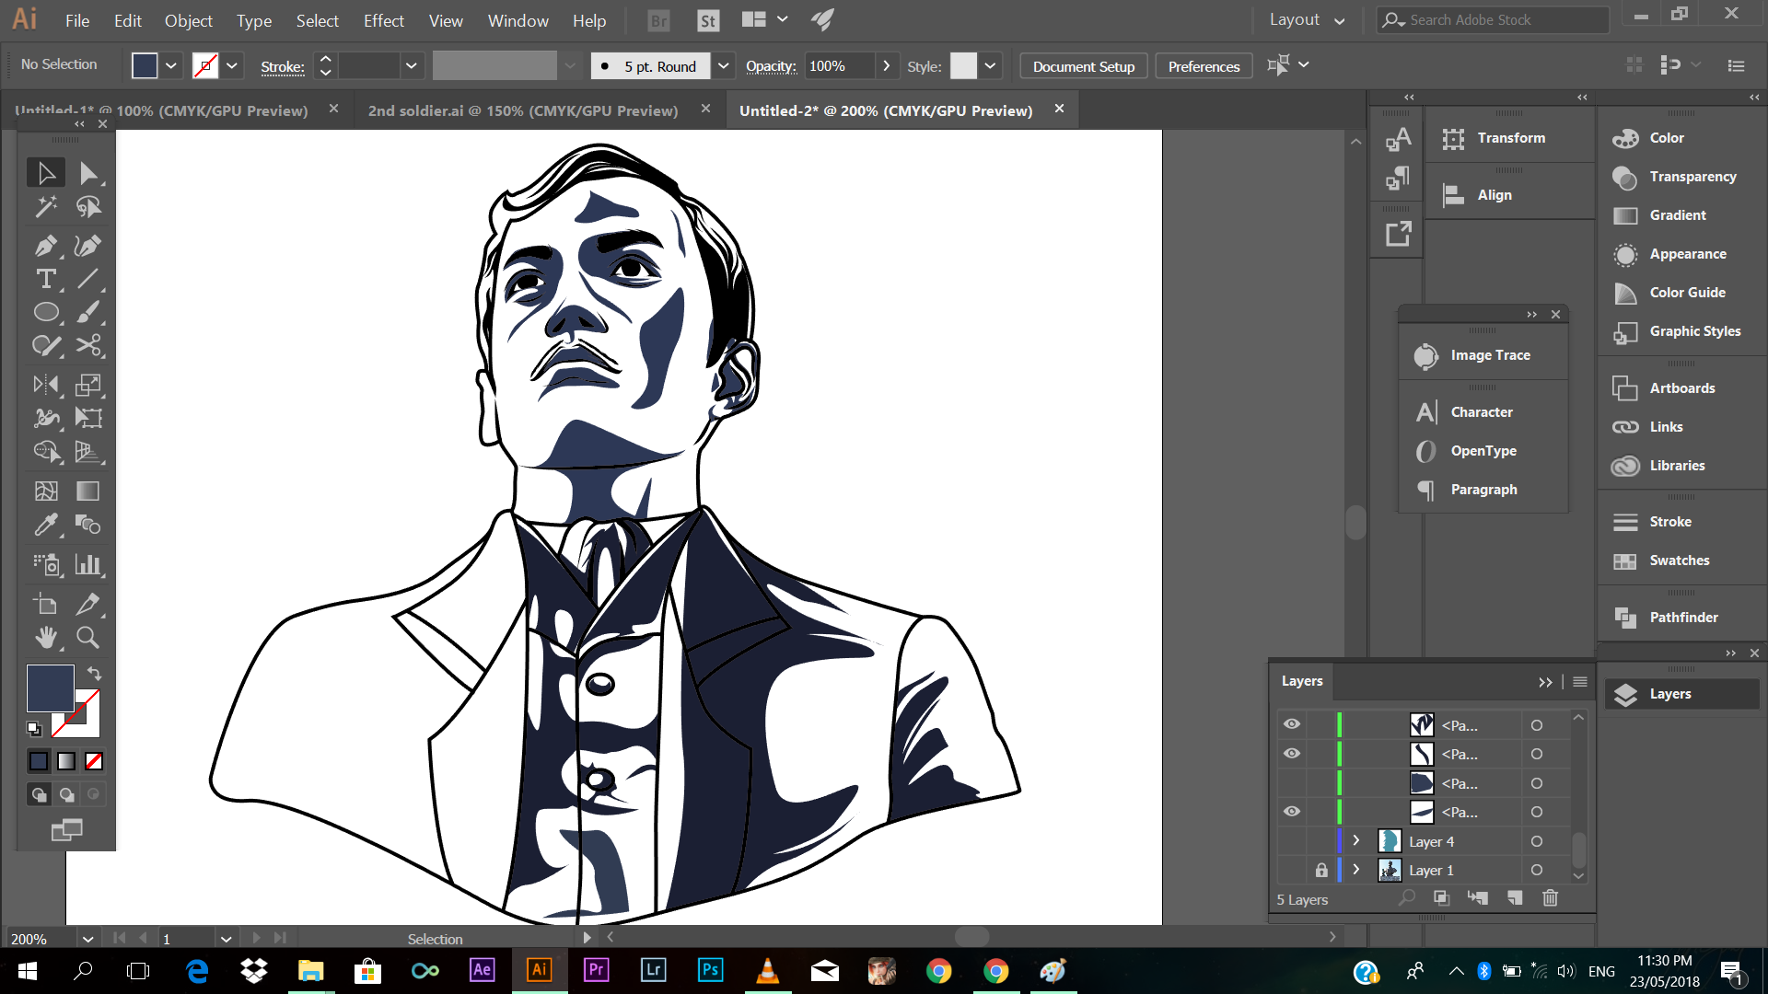Open the Effect menu
The image size is (1768, 994).
click(383, 20)
